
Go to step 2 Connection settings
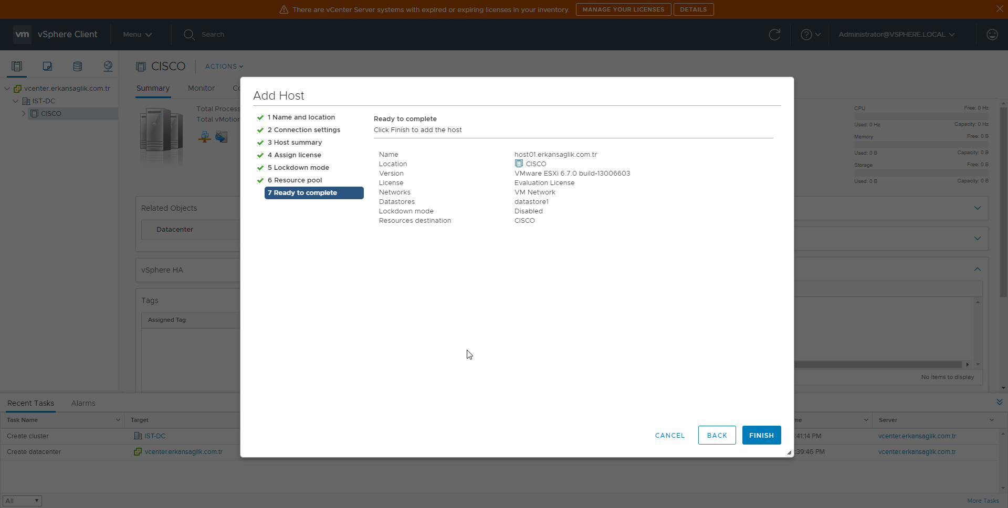[303, 130]
